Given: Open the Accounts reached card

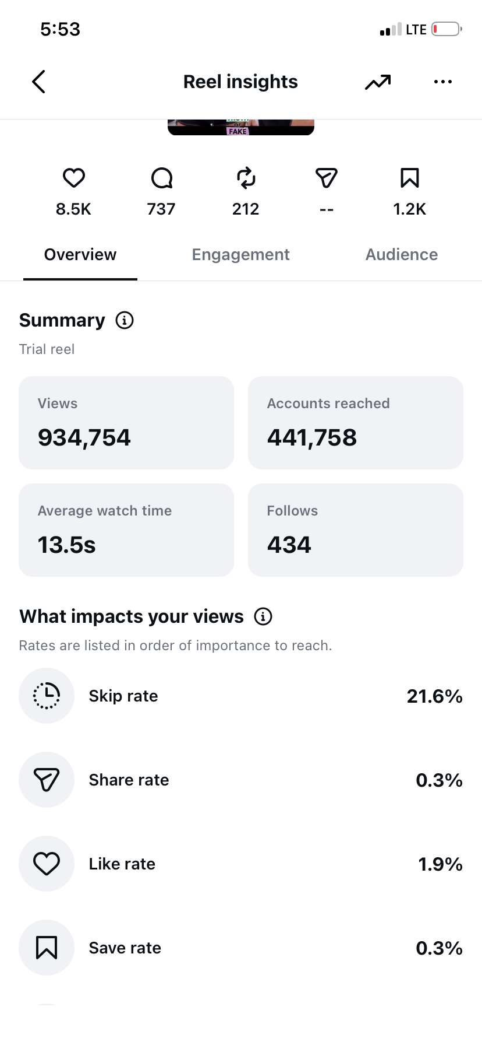Looking at the screenshot, I should pos(356,423).
